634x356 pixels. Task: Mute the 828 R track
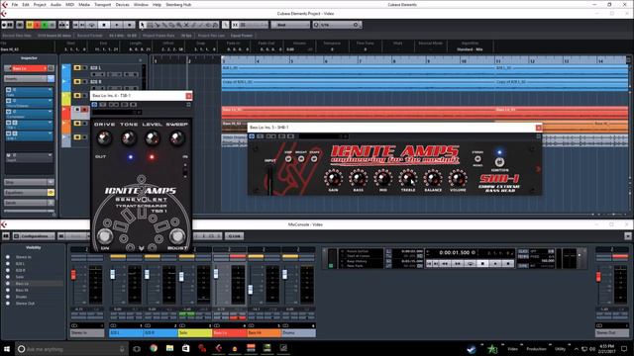click(x=77, y=81)
